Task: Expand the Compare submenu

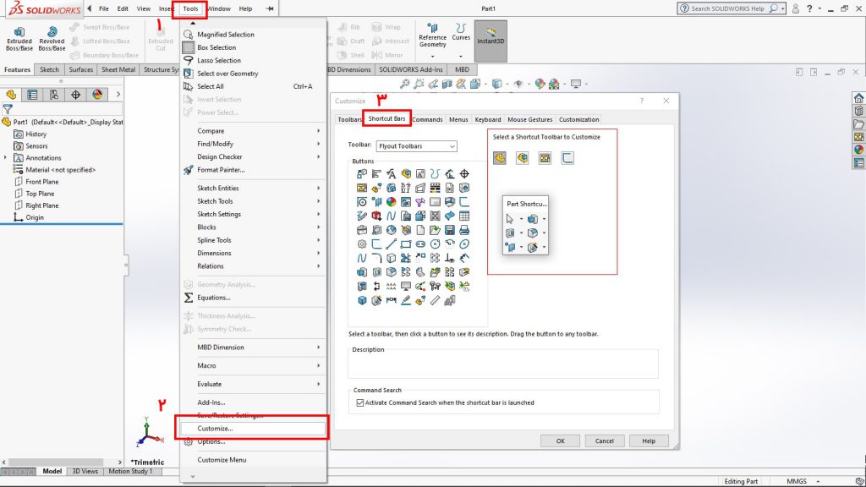Action: pos(254,131)
